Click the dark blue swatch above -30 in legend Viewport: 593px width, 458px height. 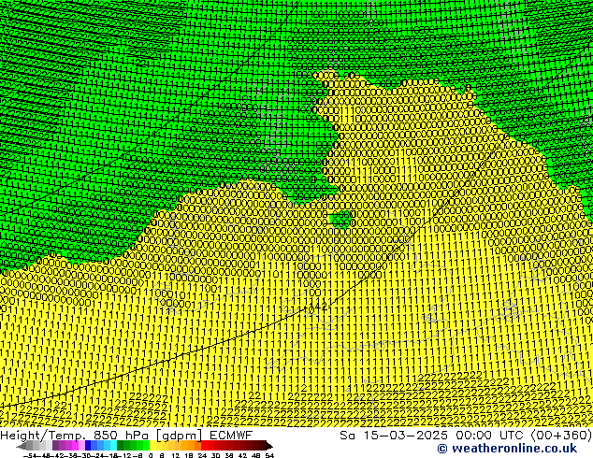click(x=88, y=445)
